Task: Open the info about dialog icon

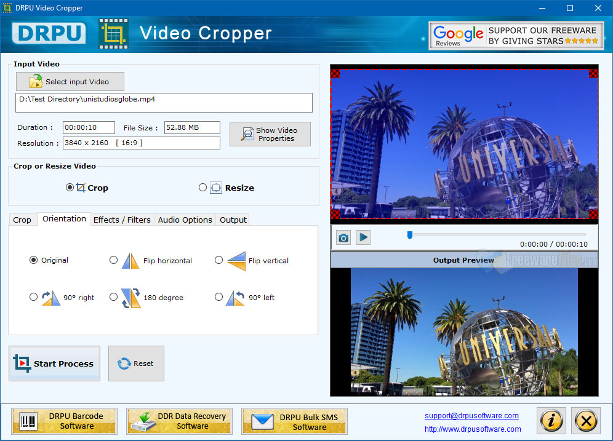Action: coord(551,421)
